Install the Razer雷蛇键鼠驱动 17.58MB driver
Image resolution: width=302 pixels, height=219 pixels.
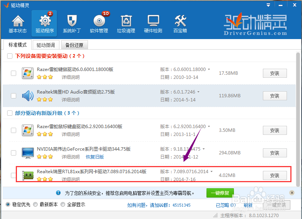point(275,73)
